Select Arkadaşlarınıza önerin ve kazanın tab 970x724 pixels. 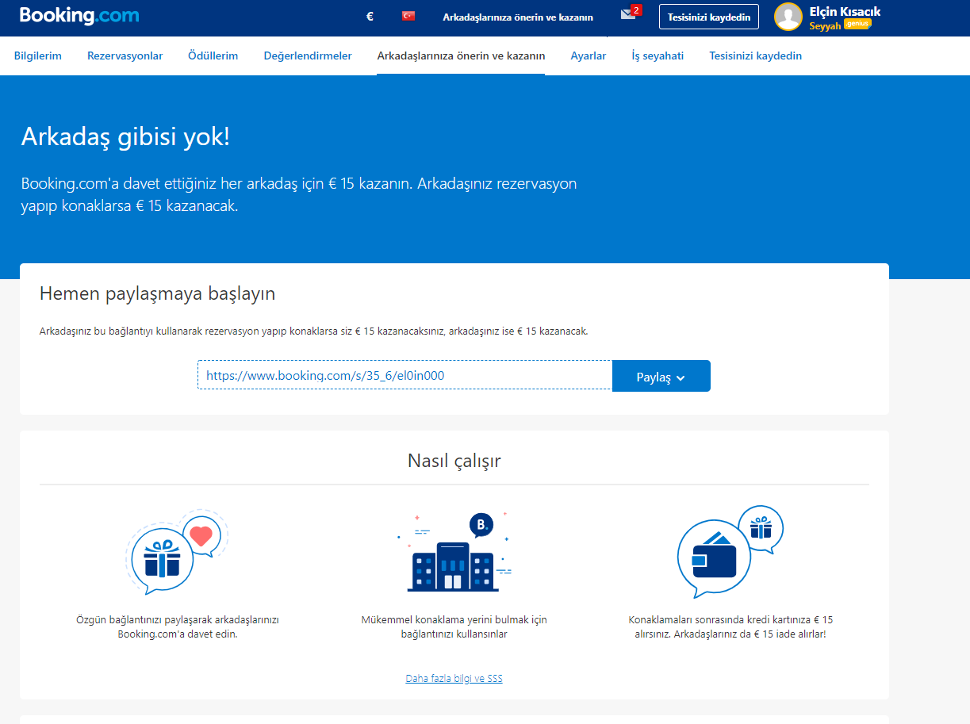tap(461, 56)
